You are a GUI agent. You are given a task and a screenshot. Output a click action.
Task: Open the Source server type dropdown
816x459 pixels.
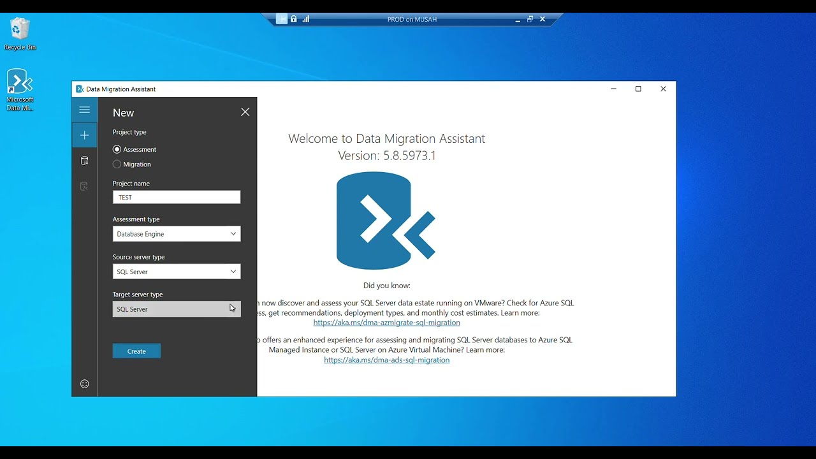point(177,272)
